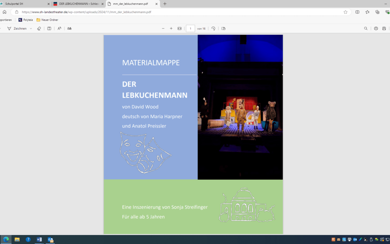The height and width of the screenshot is (244, 390).
Task: Click the URL address bar
Action: click(181, 12)
